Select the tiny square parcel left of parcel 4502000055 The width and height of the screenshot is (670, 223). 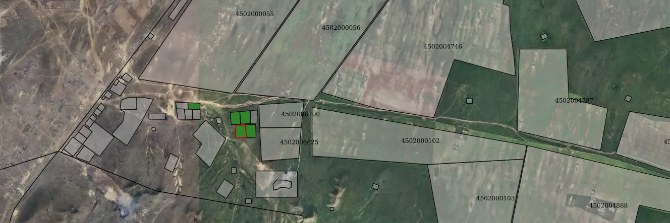[150, 36]
